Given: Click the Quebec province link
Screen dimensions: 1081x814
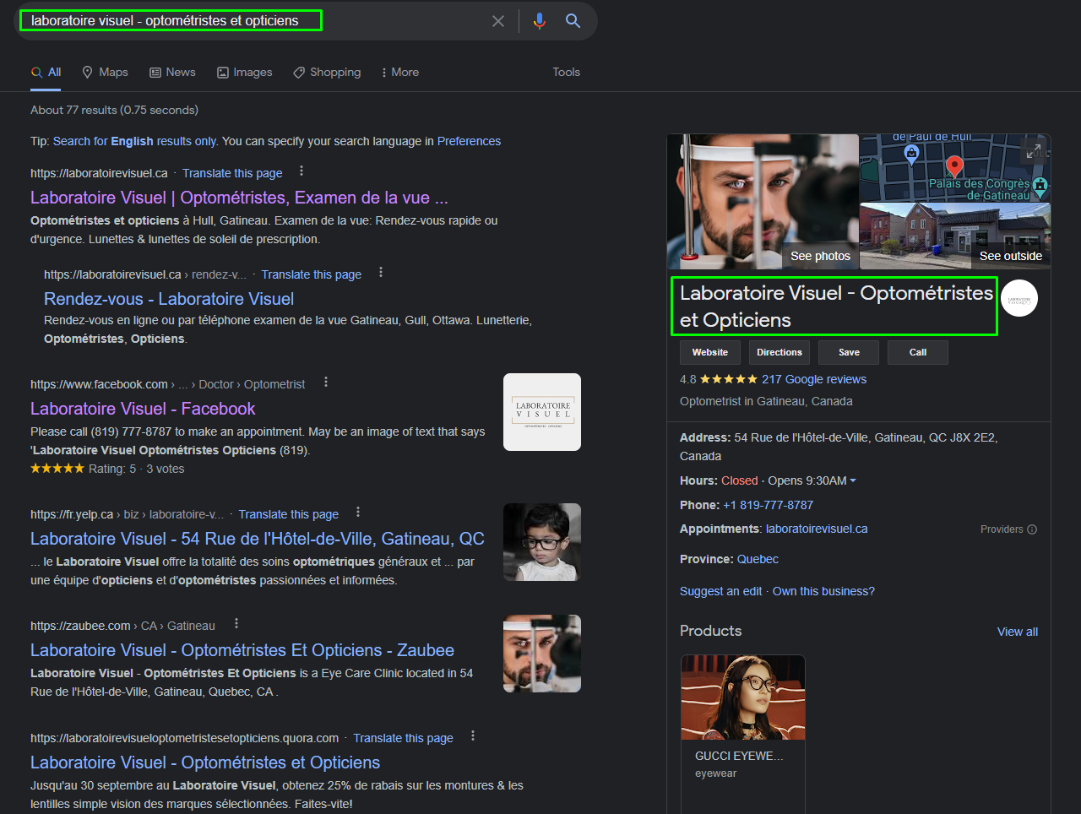Looking at the screenshot, I should (x=758, y=559).
